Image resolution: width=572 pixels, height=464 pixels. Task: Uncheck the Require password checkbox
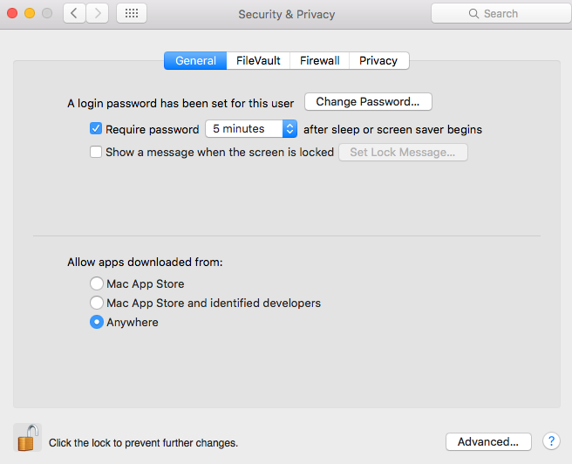pyautogui.click(x=96, y=129)
